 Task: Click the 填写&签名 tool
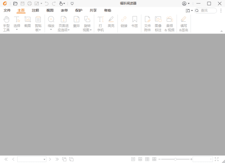click(184, 24)
